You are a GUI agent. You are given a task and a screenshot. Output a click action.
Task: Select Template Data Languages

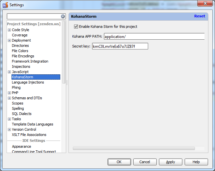33,124
